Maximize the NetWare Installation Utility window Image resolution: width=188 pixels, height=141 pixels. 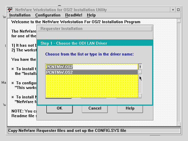[178, 10]
